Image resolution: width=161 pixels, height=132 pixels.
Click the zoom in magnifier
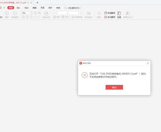(39, 13)
